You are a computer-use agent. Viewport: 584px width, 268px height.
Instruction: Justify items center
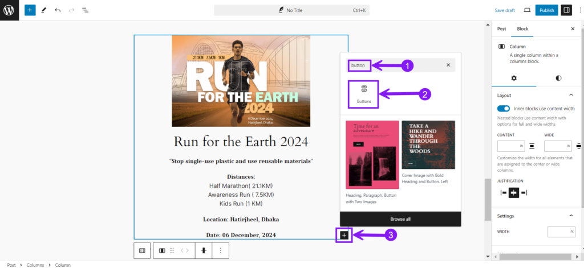[514, 192]
